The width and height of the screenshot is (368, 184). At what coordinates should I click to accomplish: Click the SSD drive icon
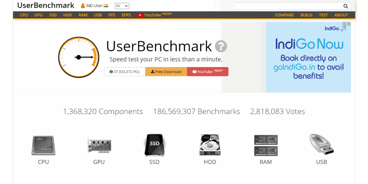coord(154,145)
